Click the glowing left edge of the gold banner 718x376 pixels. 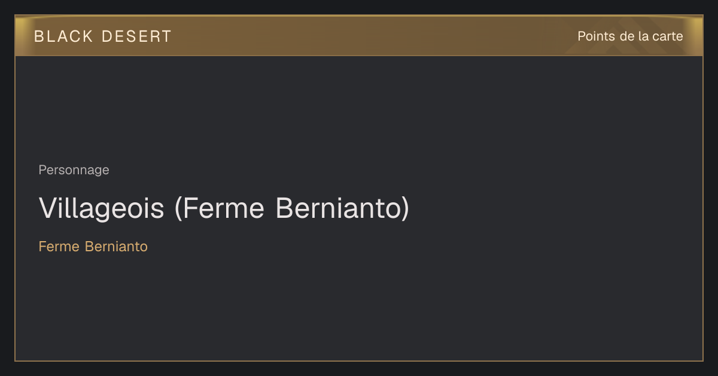tap(22, 36)
